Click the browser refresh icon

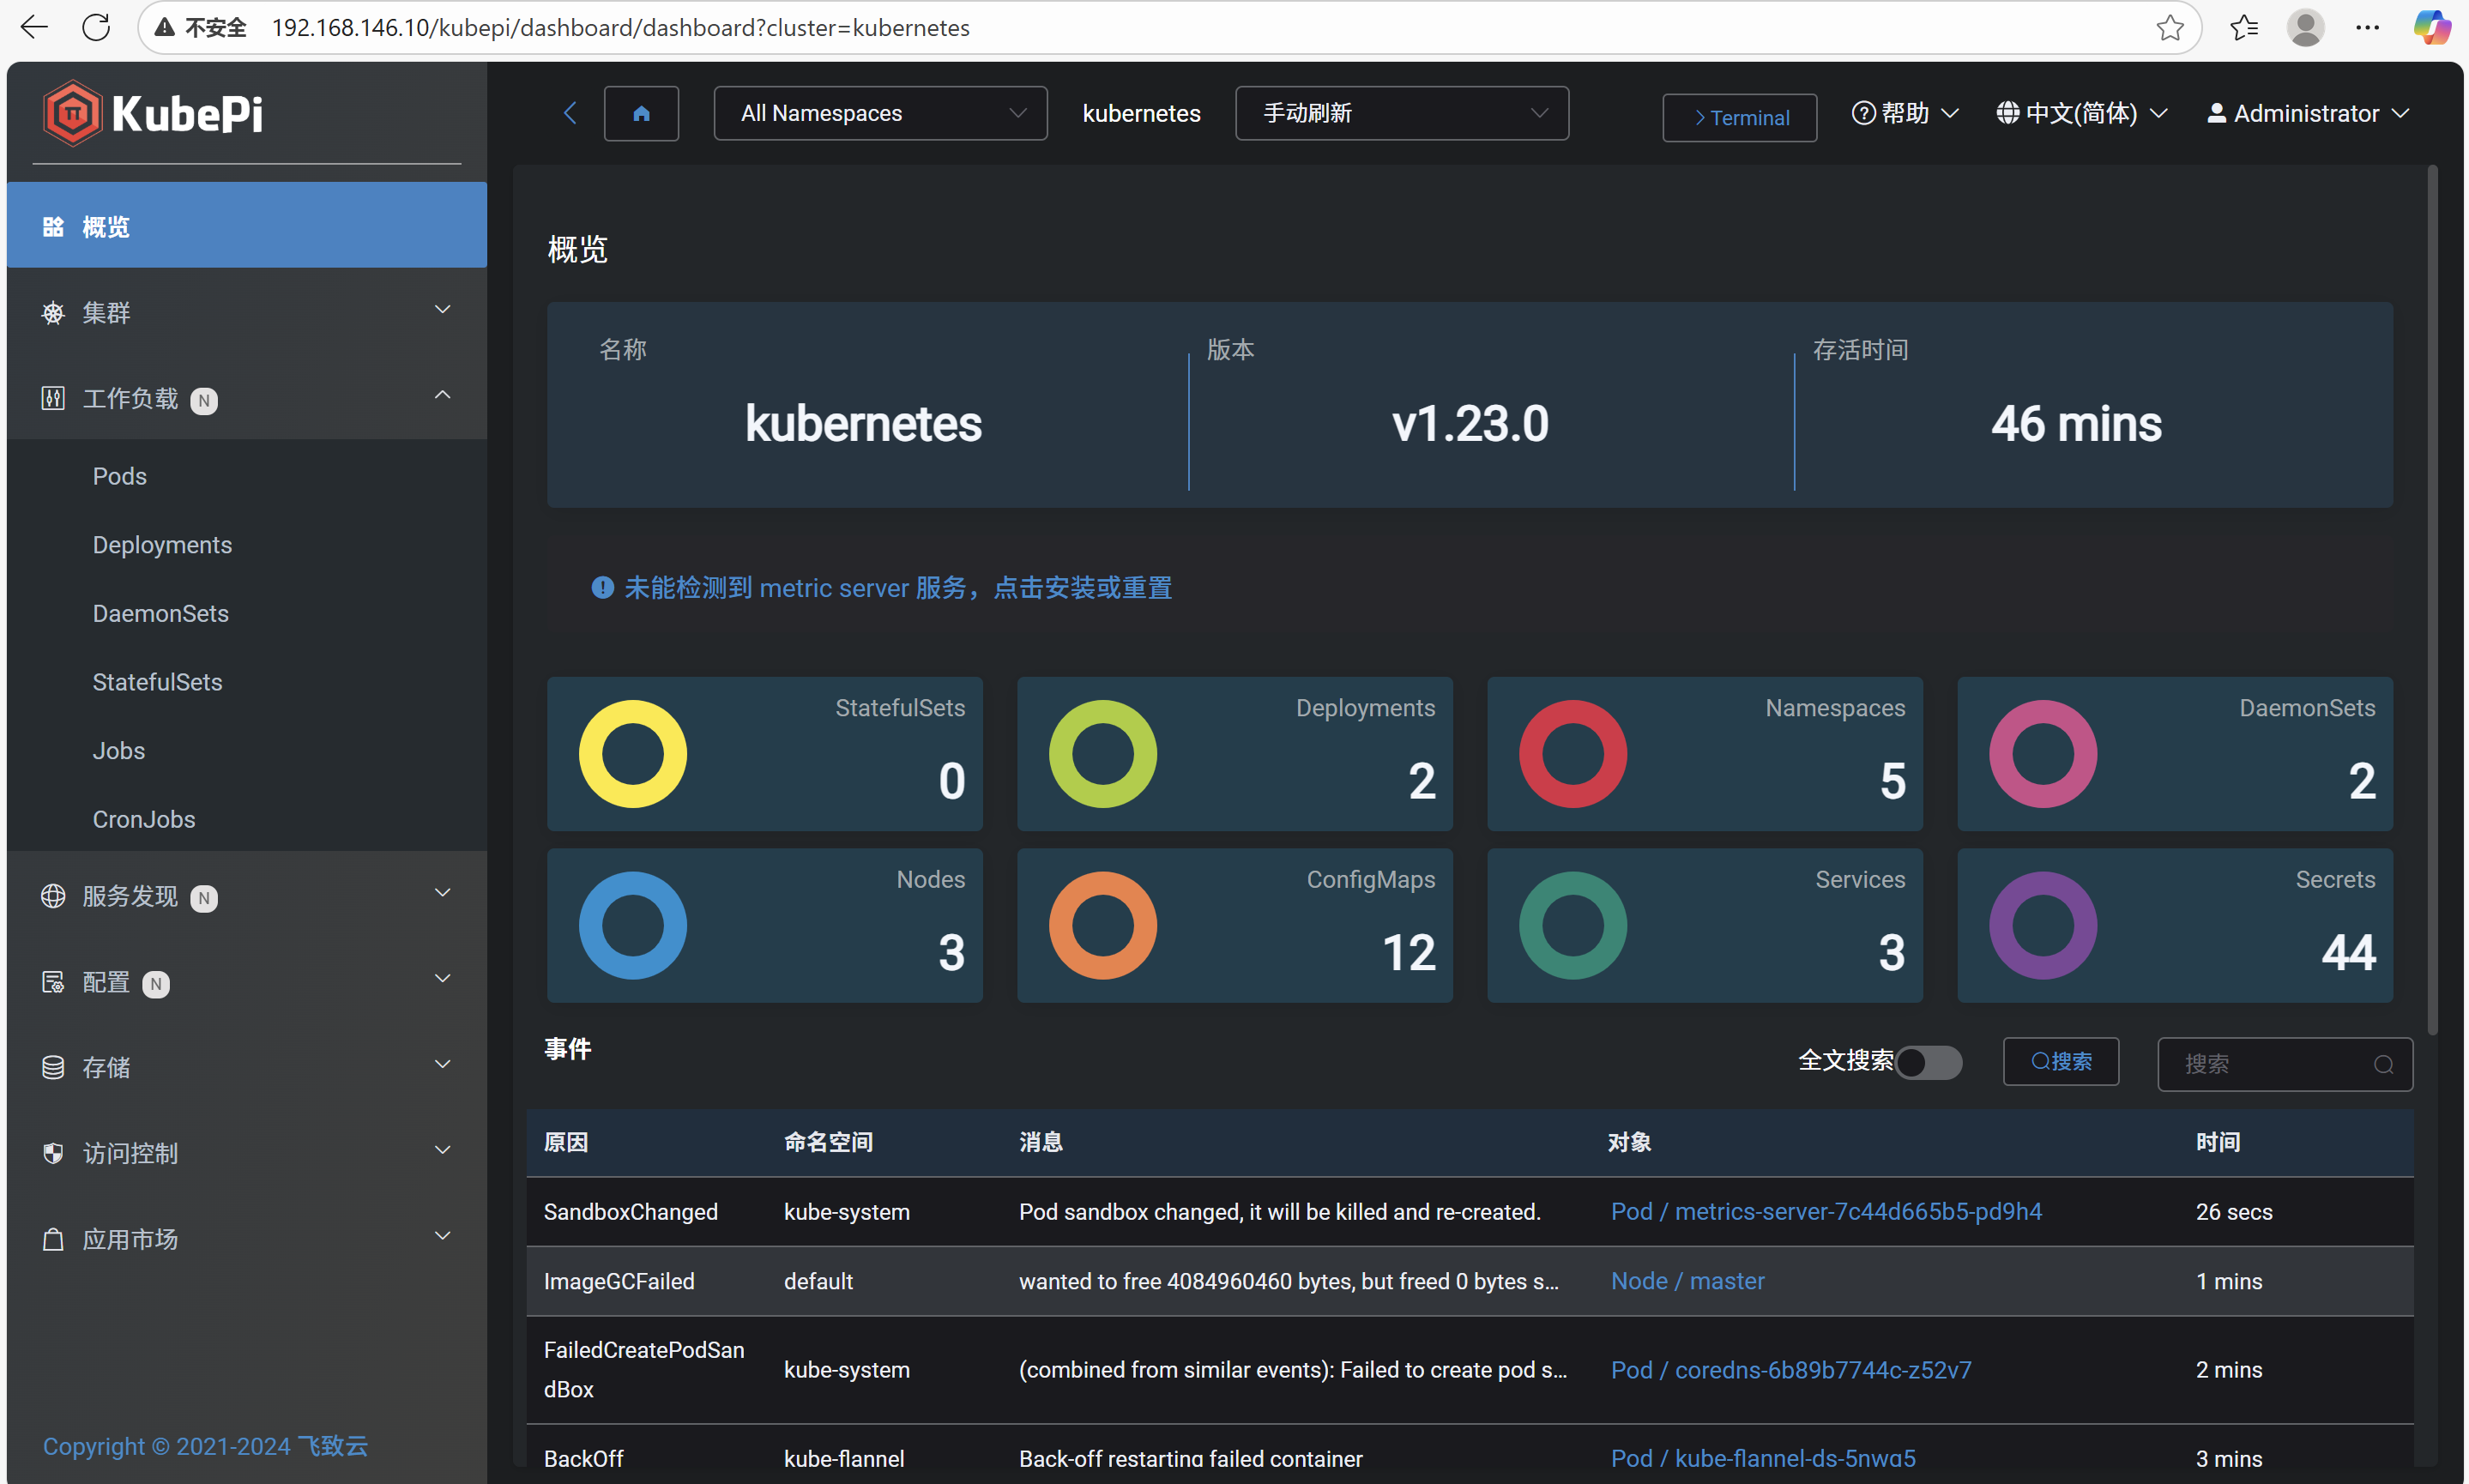click(x=96, y=27)
